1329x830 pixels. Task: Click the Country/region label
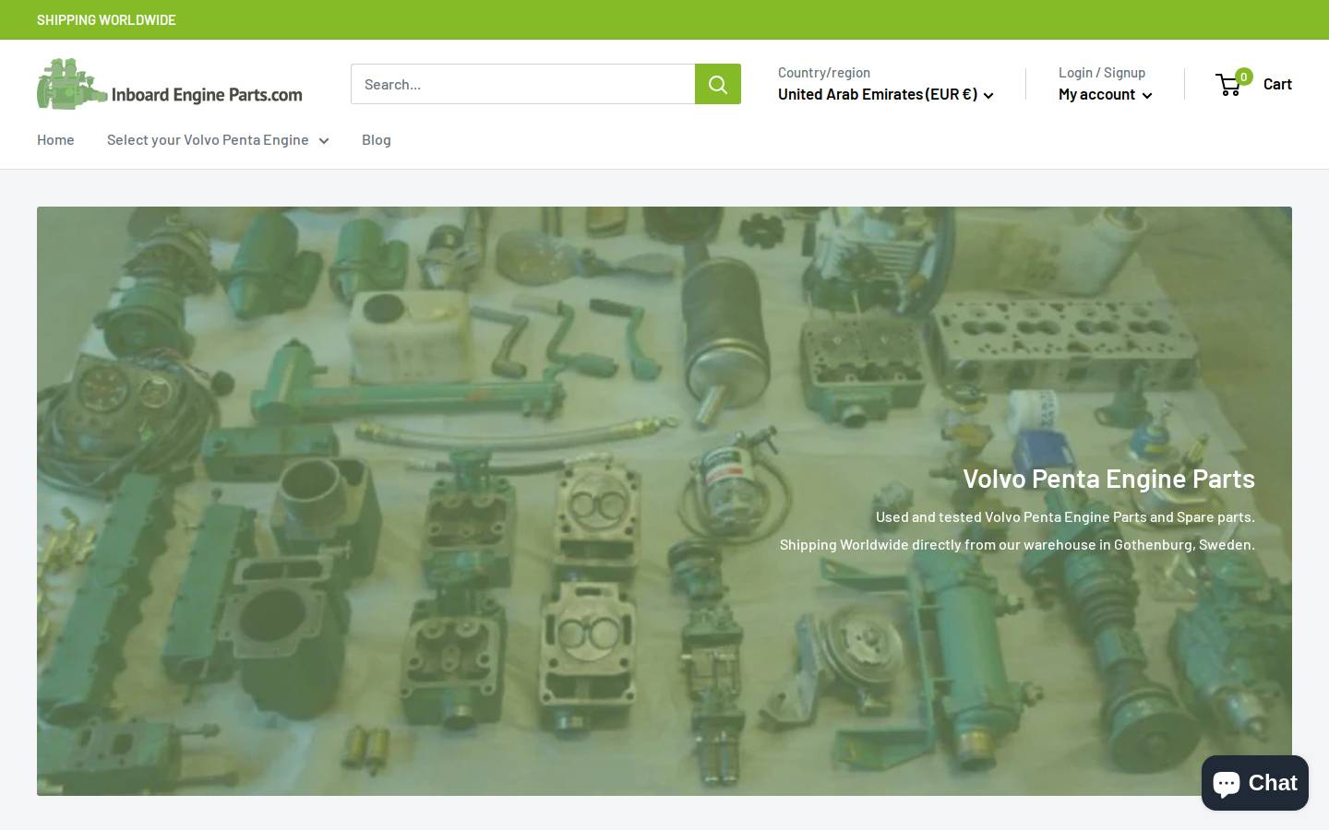[824, 72]
